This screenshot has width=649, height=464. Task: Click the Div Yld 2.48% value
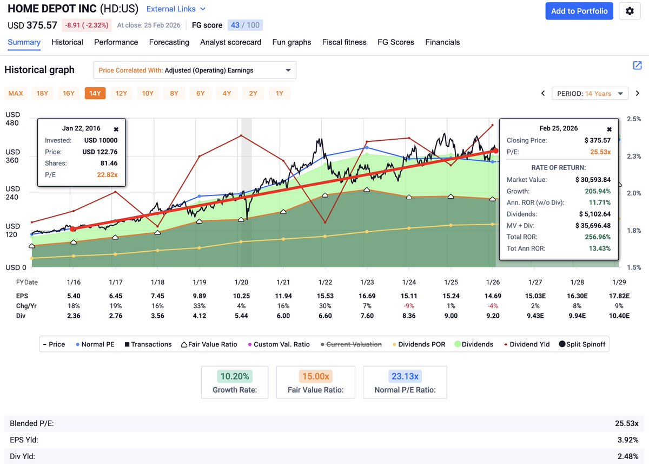pos(629,456)
